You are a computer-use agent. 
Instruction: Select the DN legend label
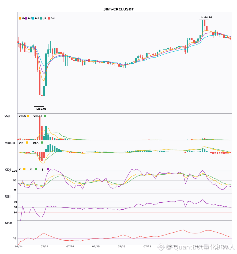[52, 18]
